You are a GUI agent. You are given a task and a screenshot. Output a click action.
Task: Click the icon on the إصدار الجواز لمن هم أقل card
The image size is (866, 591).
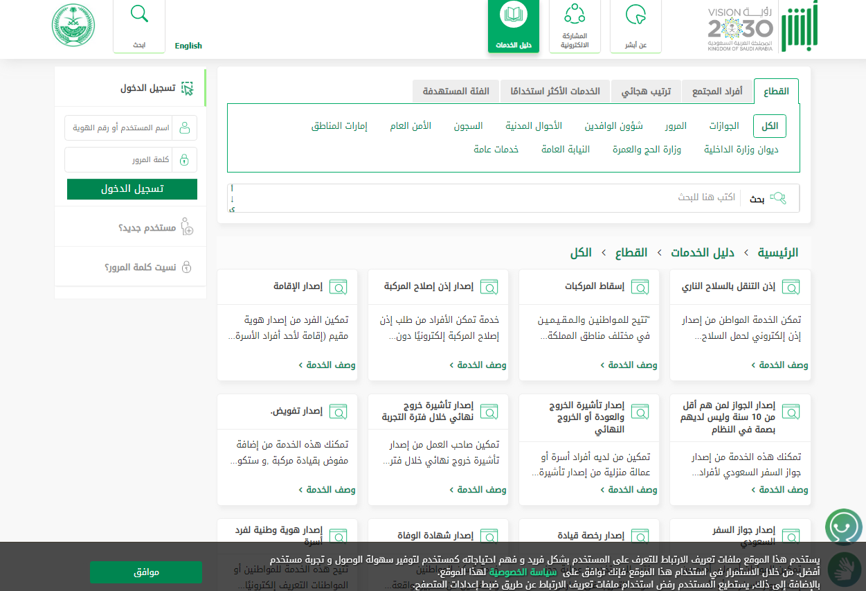[791, 412]
